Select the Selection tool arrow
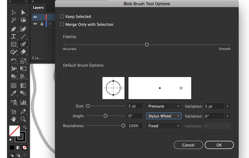Screen dimensions: 249x158 tap(14, 12)
